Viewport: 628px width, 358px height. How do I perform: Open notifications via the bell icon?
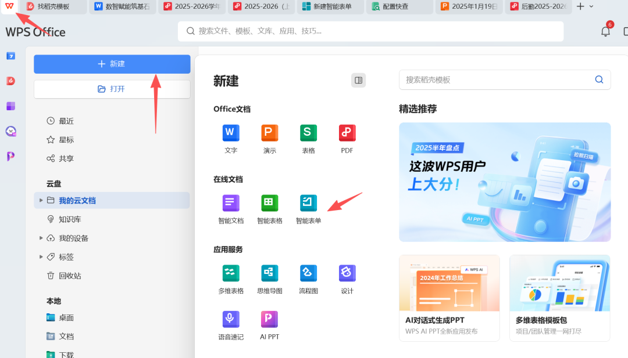[x=605, y=31]
